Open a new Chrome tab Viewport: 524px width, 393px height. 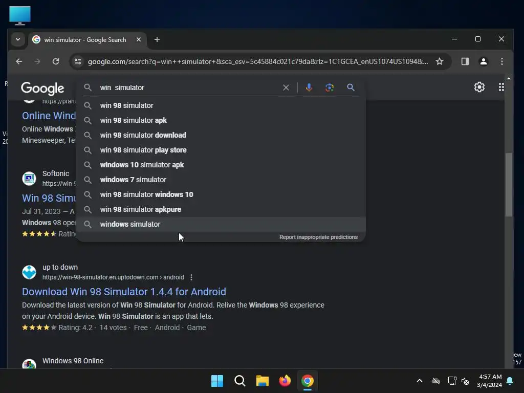[x=157, y=40]
